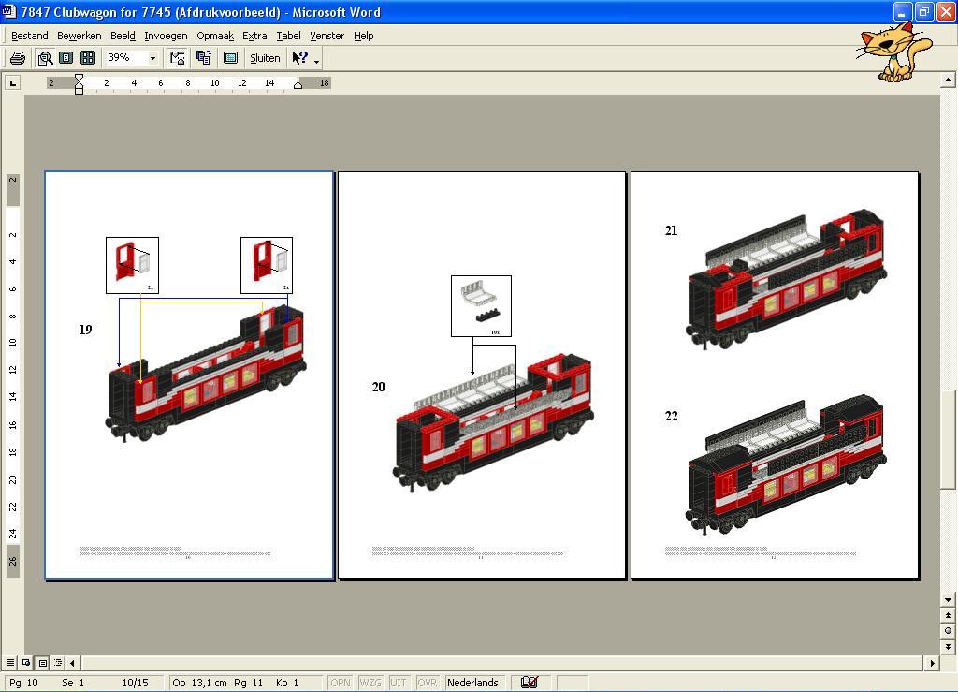The height and width of the screenshot is (692, 958).
Task: Click the 10/15 page count in status bar
Action: point(135,683)
